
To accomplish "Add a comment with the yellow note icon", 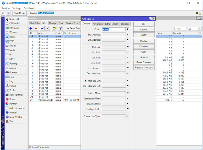I will pos(54,28).
